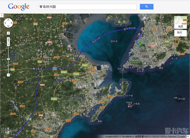This screenshot has height=138, width=190.
Task: Click the 麦岛 label
Action: [161, 68]
